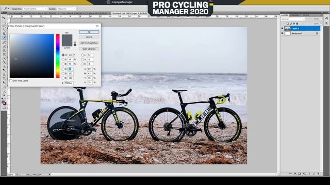Select the H hue radio button
The image size is (330, 185).
tap(63, 55)
